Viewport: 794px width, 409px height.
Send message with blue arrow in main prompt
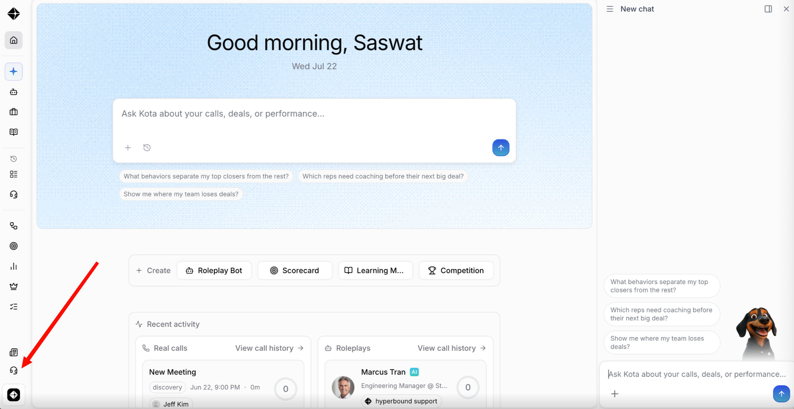(501, 148)
